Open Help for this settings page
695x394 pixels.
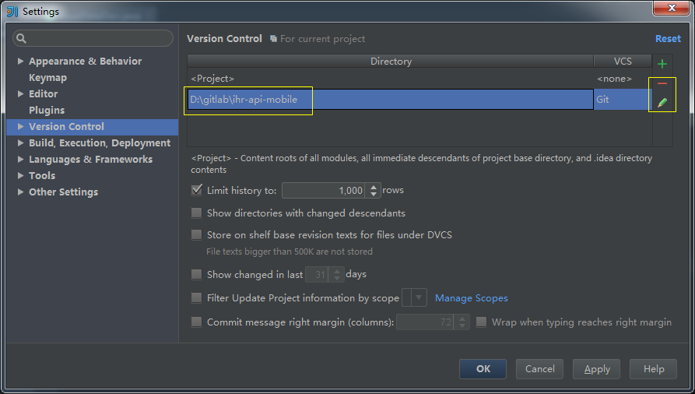pos(653,369)
